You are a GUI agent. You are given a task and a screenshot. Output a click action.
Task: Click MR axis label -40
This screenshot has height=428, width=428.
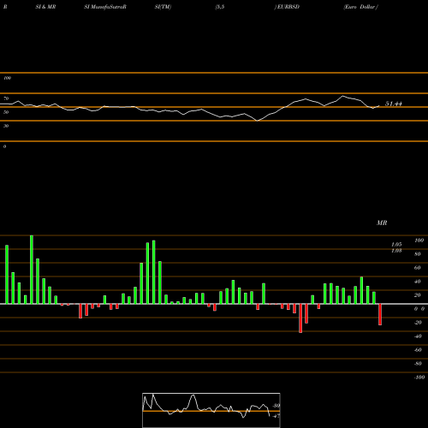418,336
